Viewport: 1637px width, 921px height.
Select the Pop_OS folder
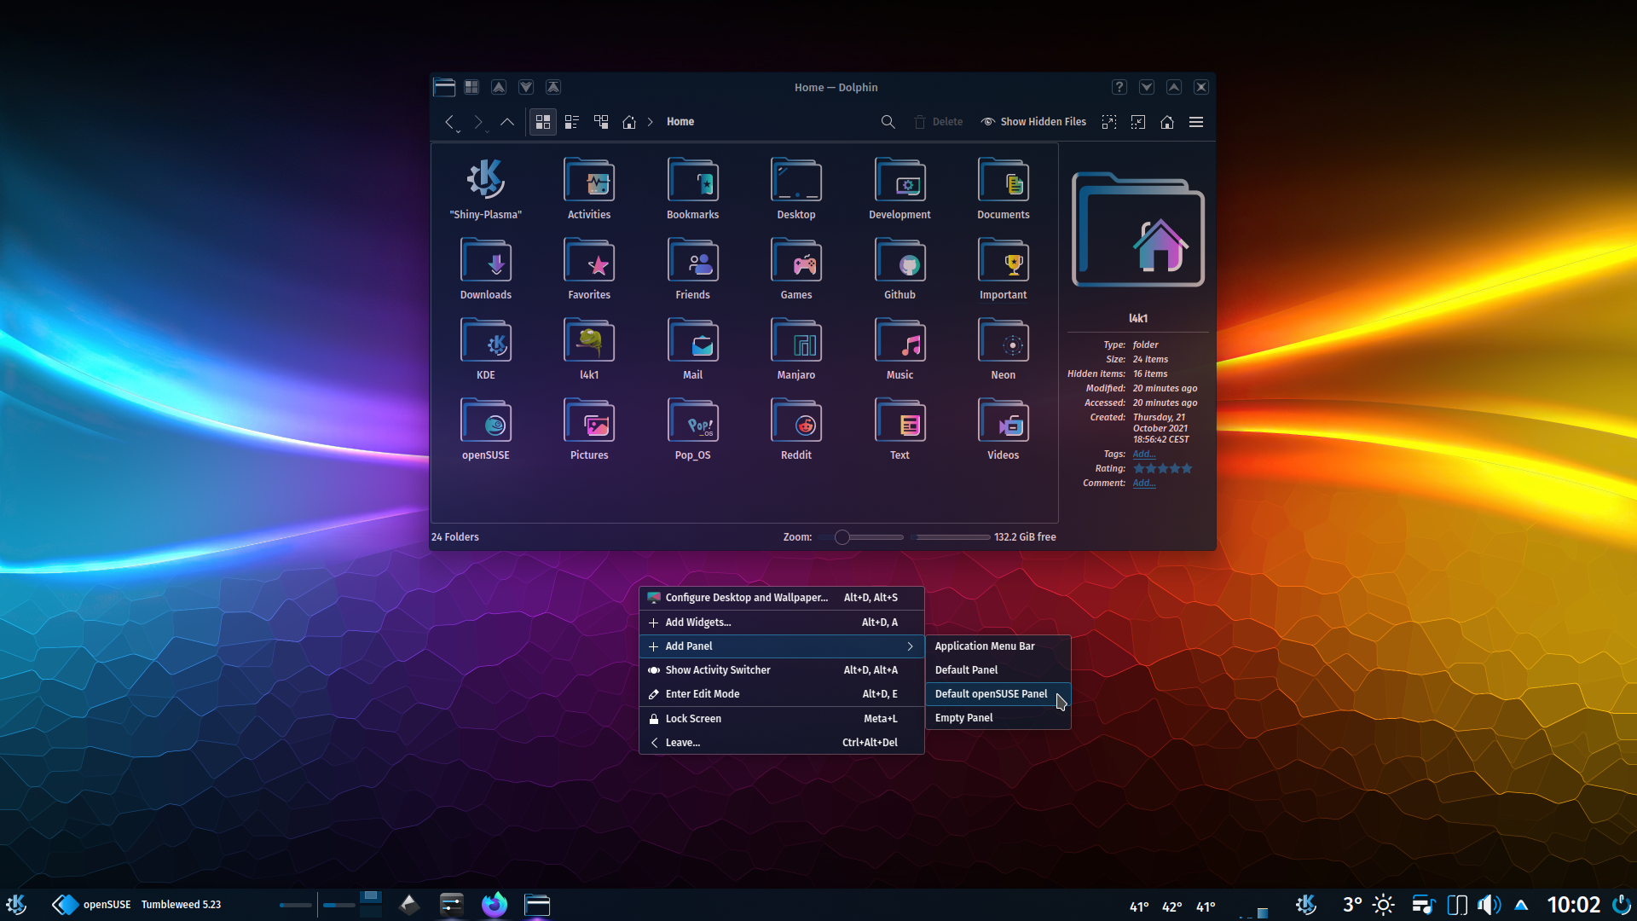pyautogui.click(x=692, y=429)
